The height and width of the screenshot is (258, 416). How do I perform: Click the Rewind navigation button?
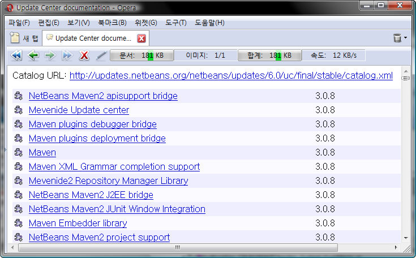(x=16, y=55)
